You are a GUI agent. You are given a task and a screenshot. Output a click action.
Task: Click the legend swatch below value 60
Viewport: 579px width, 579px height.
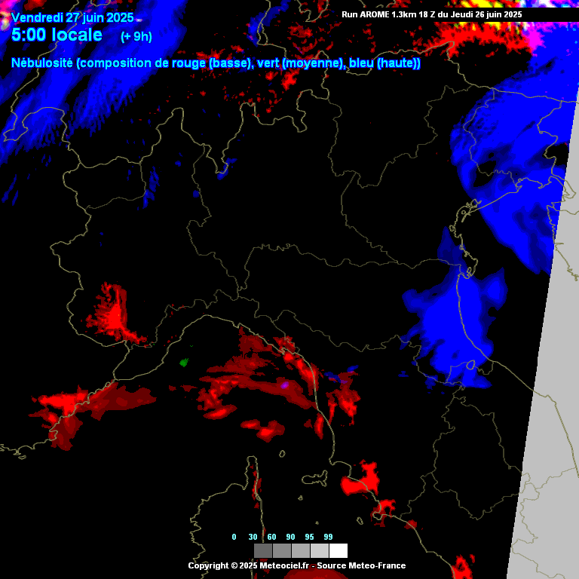(x=282, y=550)
